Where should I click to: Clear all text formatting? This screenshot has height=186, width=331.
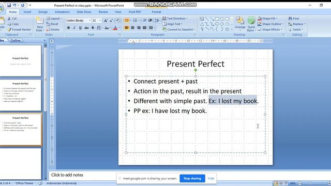click(x=118, y=21)
